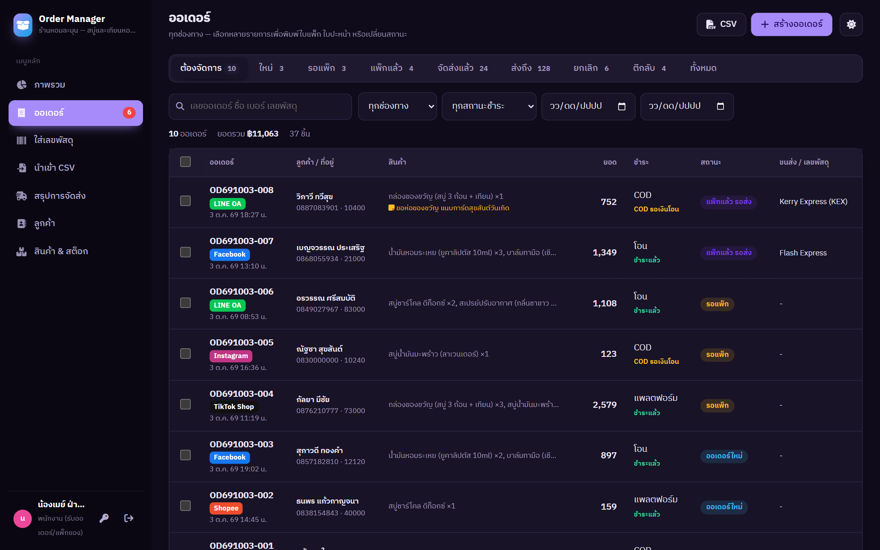Check the box for order OD691003-002

(x=185, y=506)
